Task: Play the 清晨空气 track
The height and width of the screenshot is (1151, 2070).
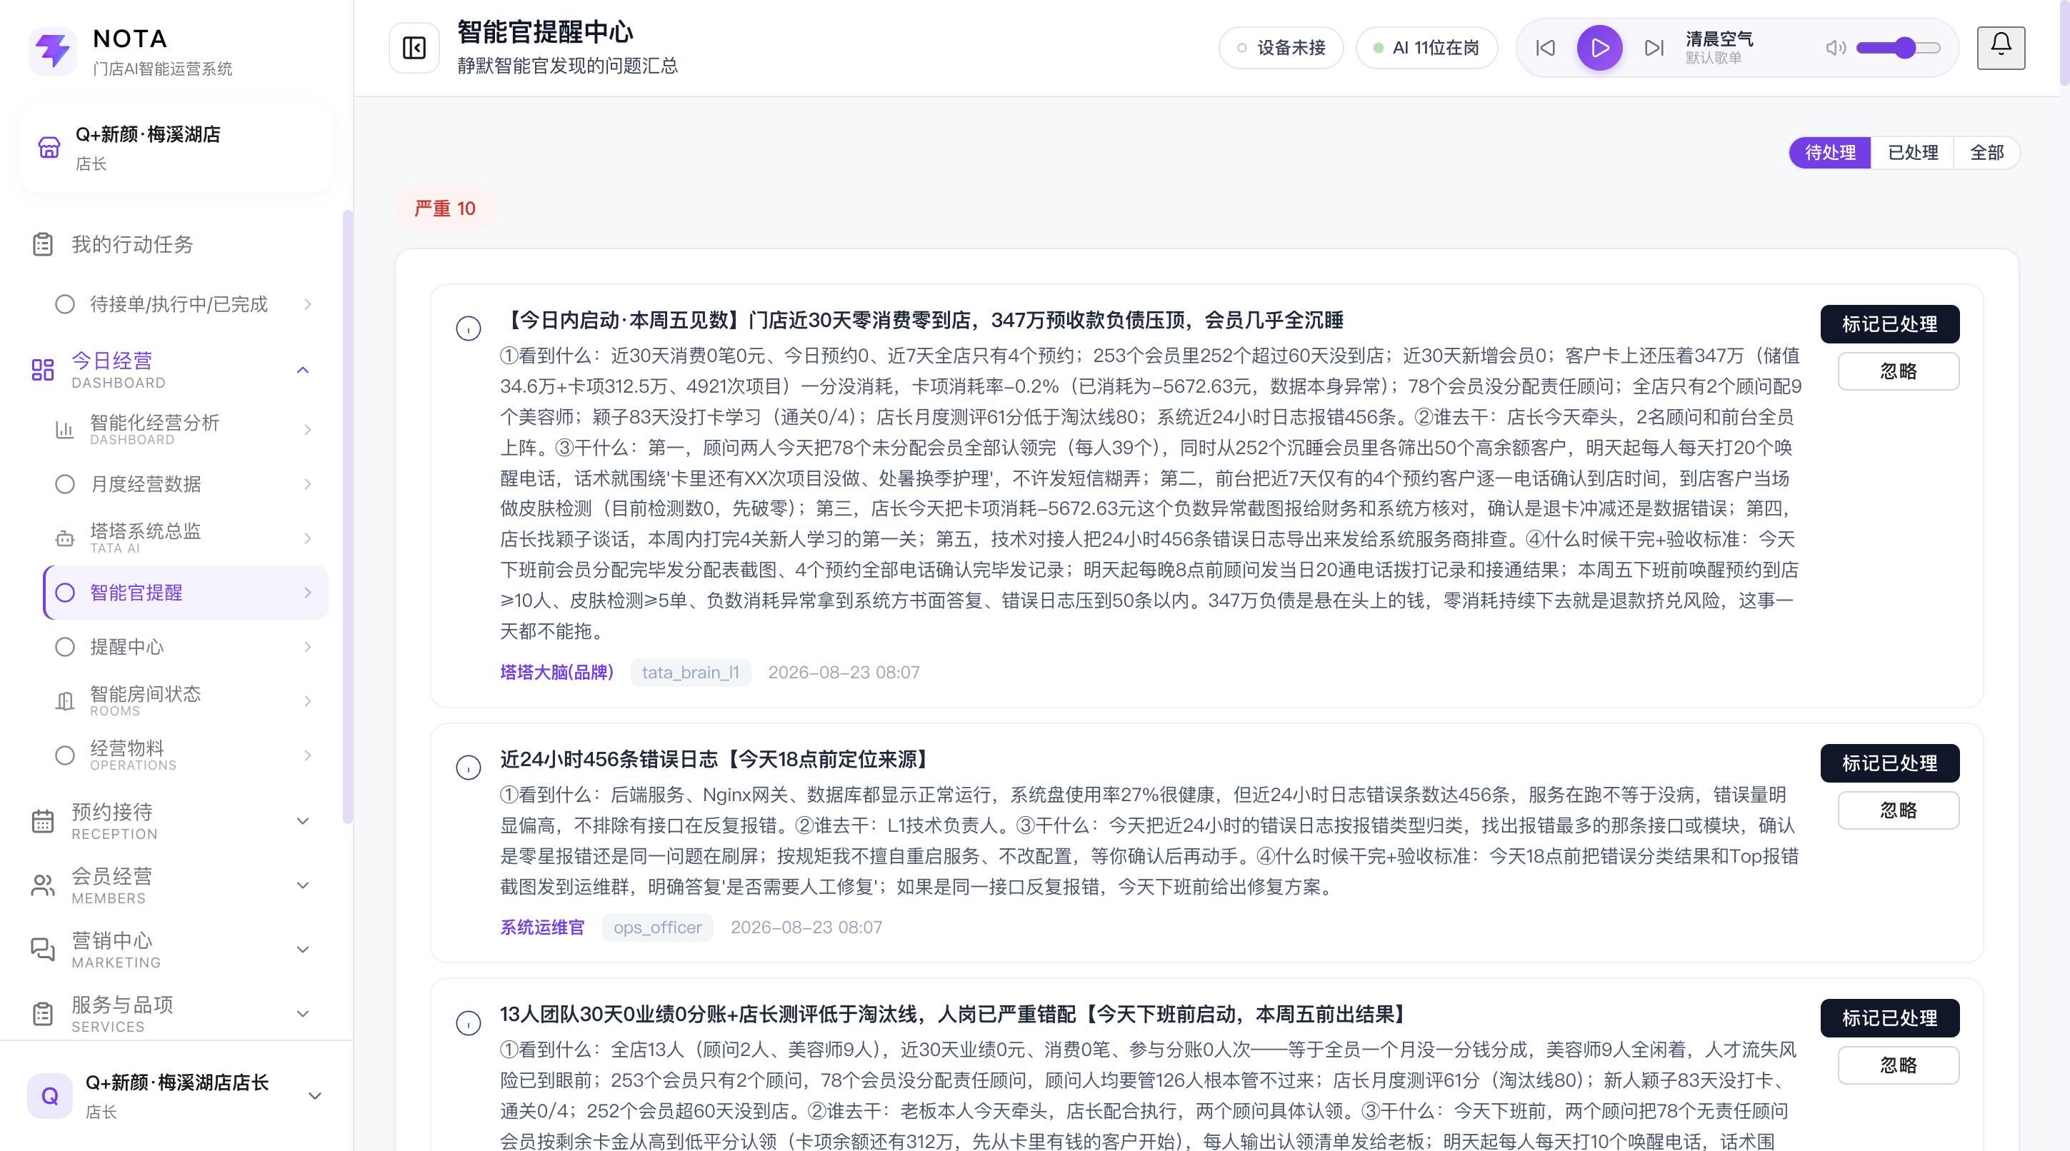Action: click(x=1599, y=48)
